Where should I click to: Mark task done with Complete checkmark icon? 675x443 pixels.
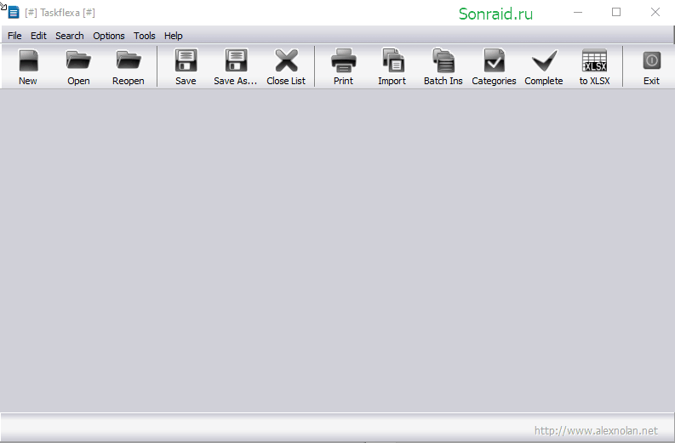click(x=544, y=60)
